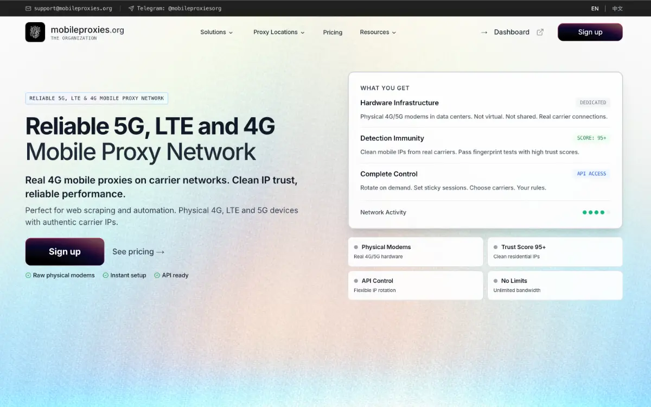
Task: Expand the Resources dropdown menu
Action: (x=378, y=32)
